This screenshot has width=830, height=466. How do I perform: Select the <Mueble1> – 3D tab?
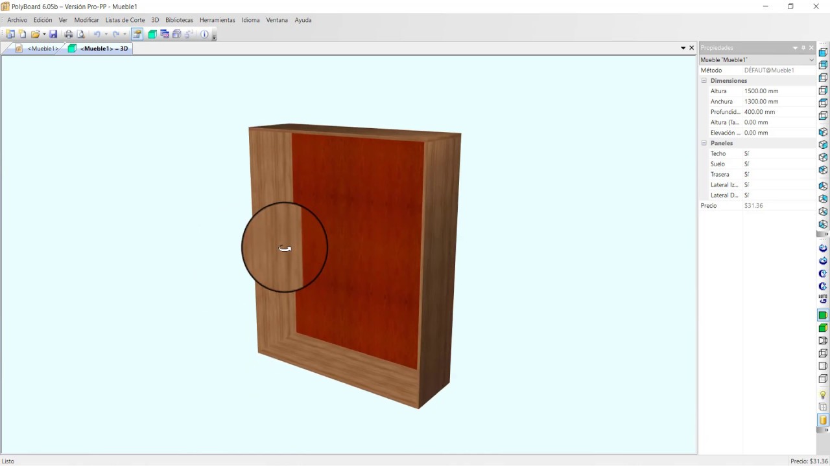pyautogui.click(x=98, y=49)
